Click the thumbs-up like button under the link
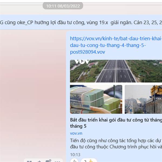The height and width of the screenshot is (162, 162). click(x=74, y=160)
